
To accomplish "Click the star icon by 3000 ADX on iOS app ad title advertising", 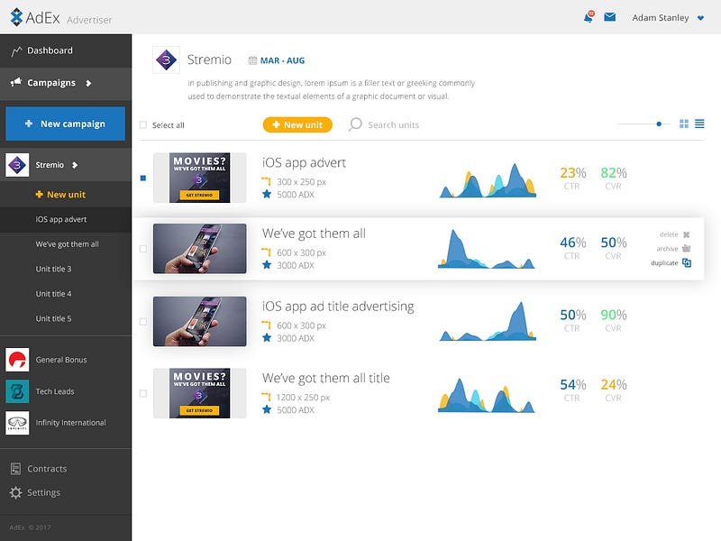I will pos(267,337).
